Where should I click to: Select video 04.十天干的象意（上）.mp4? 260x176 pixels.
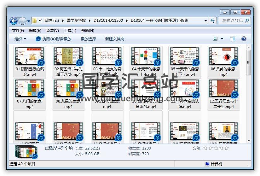[146, 62]
